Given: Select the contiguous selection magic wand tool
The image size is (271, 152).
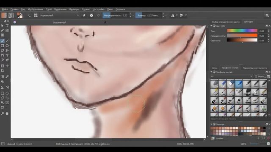Looking at the screenshot, I should 2,103.
